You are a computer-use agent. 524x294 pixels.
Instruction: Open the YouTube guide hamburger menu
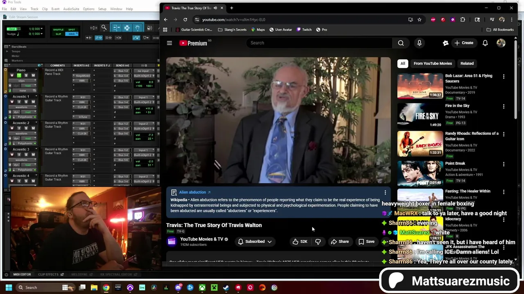169,43
